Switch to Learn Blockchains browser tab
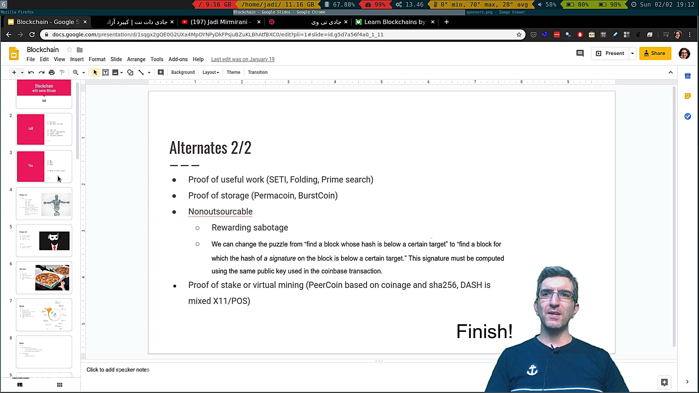The image size is (699, 393). [394, 22]
